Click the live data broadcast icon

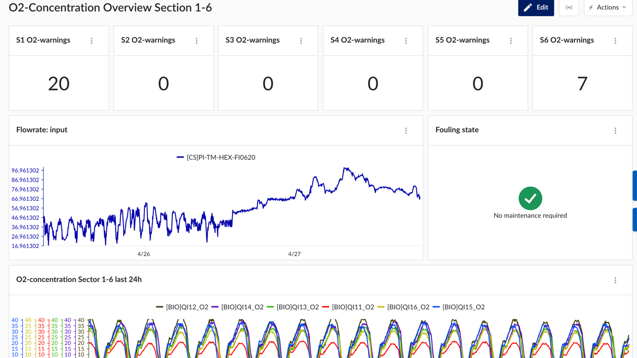pos(569,8)
